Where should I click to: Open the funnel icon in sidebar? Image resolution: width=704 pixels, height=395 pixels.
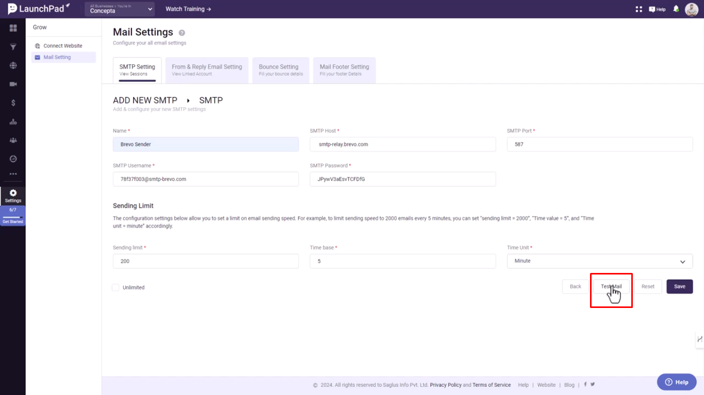[x=13, y=47]
